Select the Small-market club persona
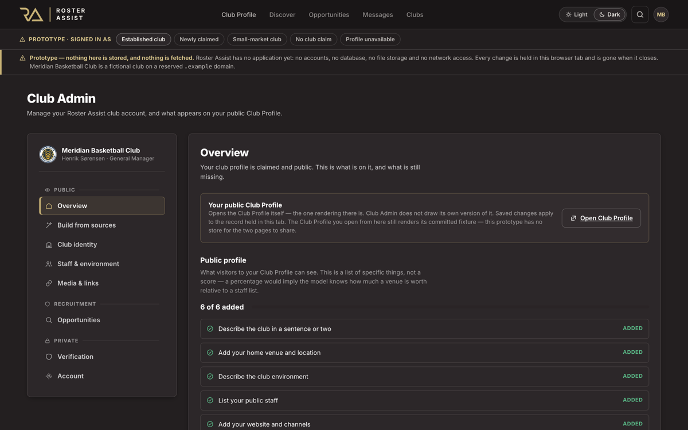Image resolution: width=688 pixels, height=430 pixels. (x=257, y=39)
